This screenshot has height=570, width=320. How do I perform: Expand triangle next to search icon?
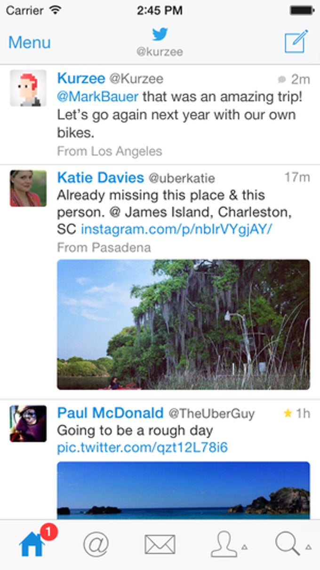coord(308,547)
